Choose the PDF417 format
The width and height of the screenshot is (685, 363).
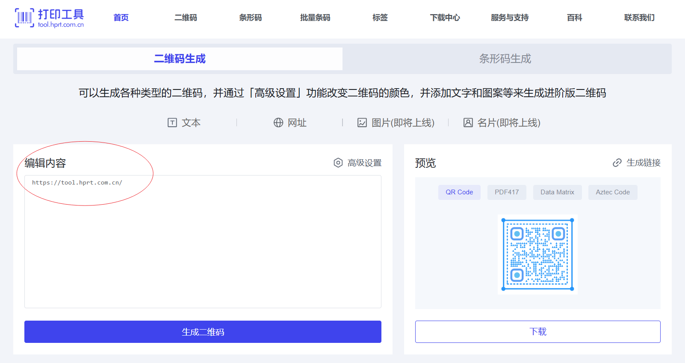point(507,192)
